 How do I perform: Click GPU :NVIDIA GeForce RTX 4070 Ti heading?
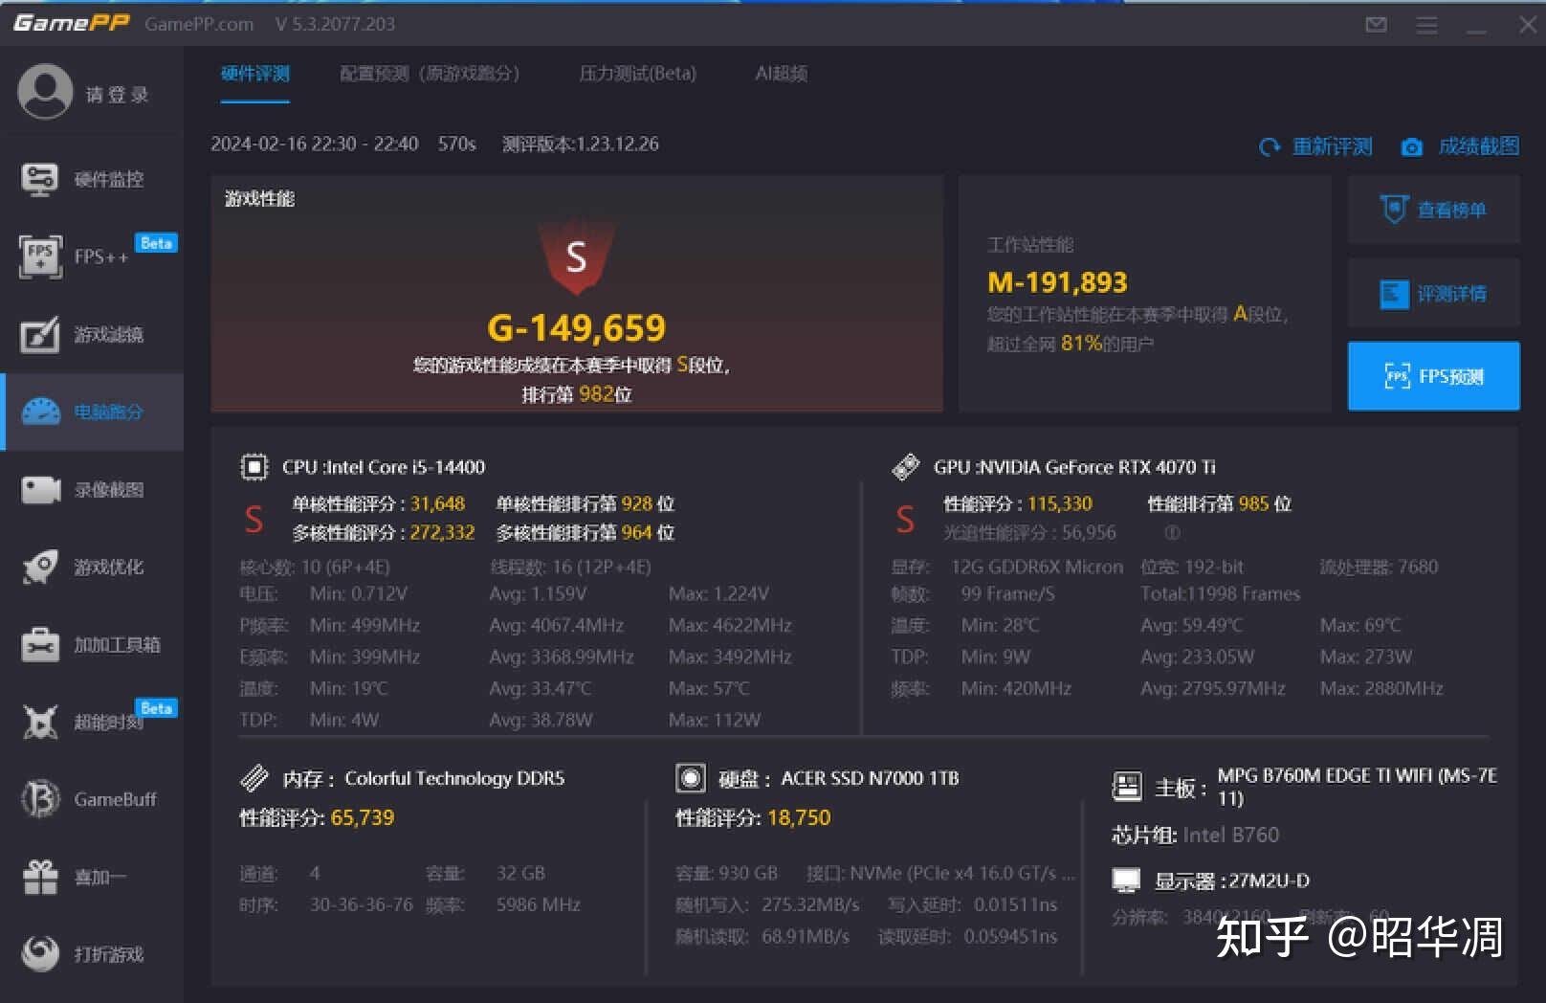(x=1074, y=467)
